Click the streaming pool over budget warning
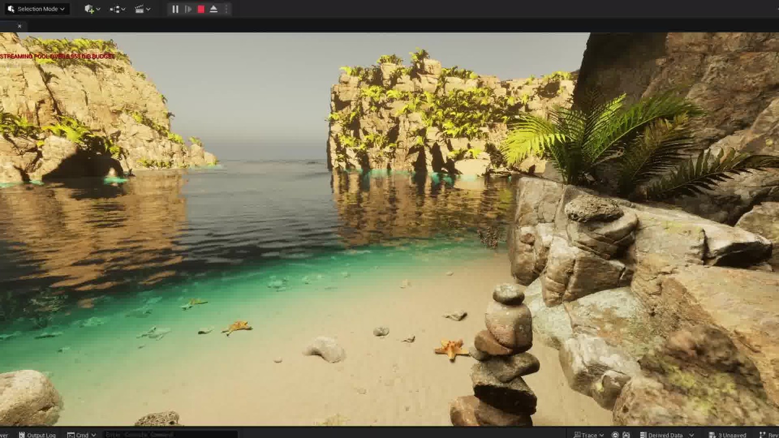This screenshot has height=438, width=779. point(57,56)
